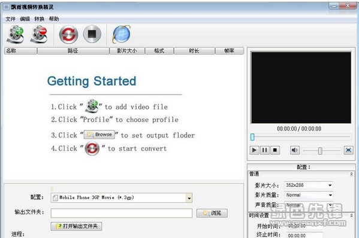Collapse the 时间设置 section
Image resolution: width=359 pixels, height=238 pixels.
pyautogui.click(x=351, y=215)
